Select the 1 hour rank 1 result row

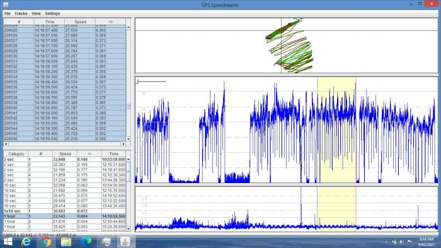click(x=64, y=216)
